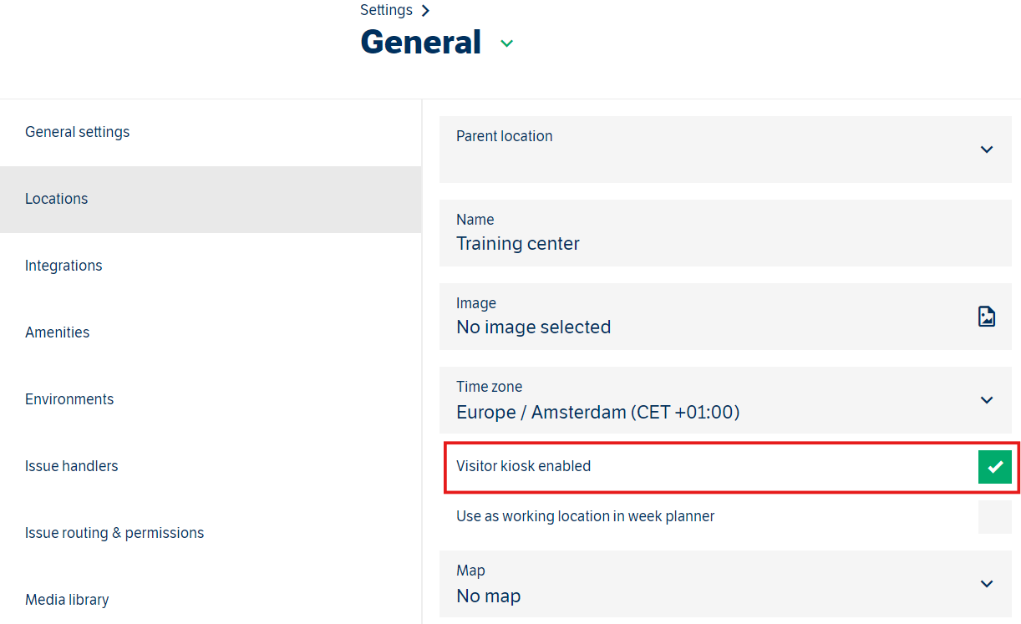The width and height of the screenshot is (1021, 624).
Task: Open the Amenities settings page
Action: click(58, 332)
